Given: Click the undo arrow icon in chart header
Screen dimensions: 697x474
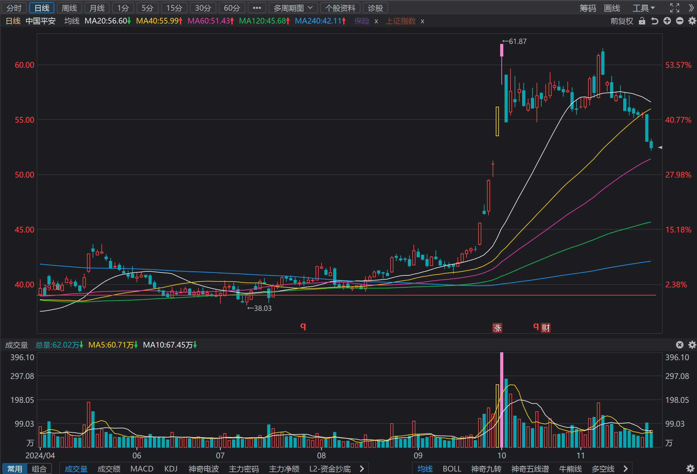Looking at the screenshot, I should 655,21.
